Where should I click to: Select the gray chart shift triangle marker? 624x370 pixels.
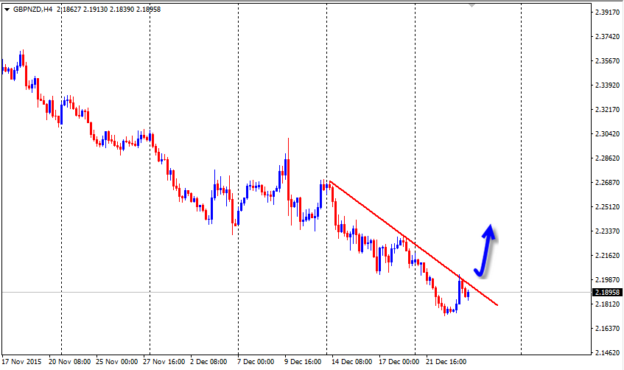472,6
